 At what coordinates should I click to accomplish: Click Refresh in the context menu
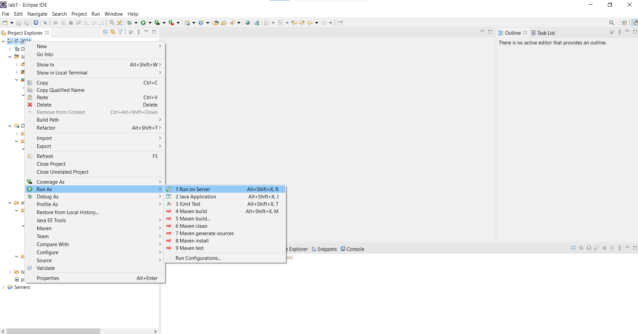pos(95,156)
